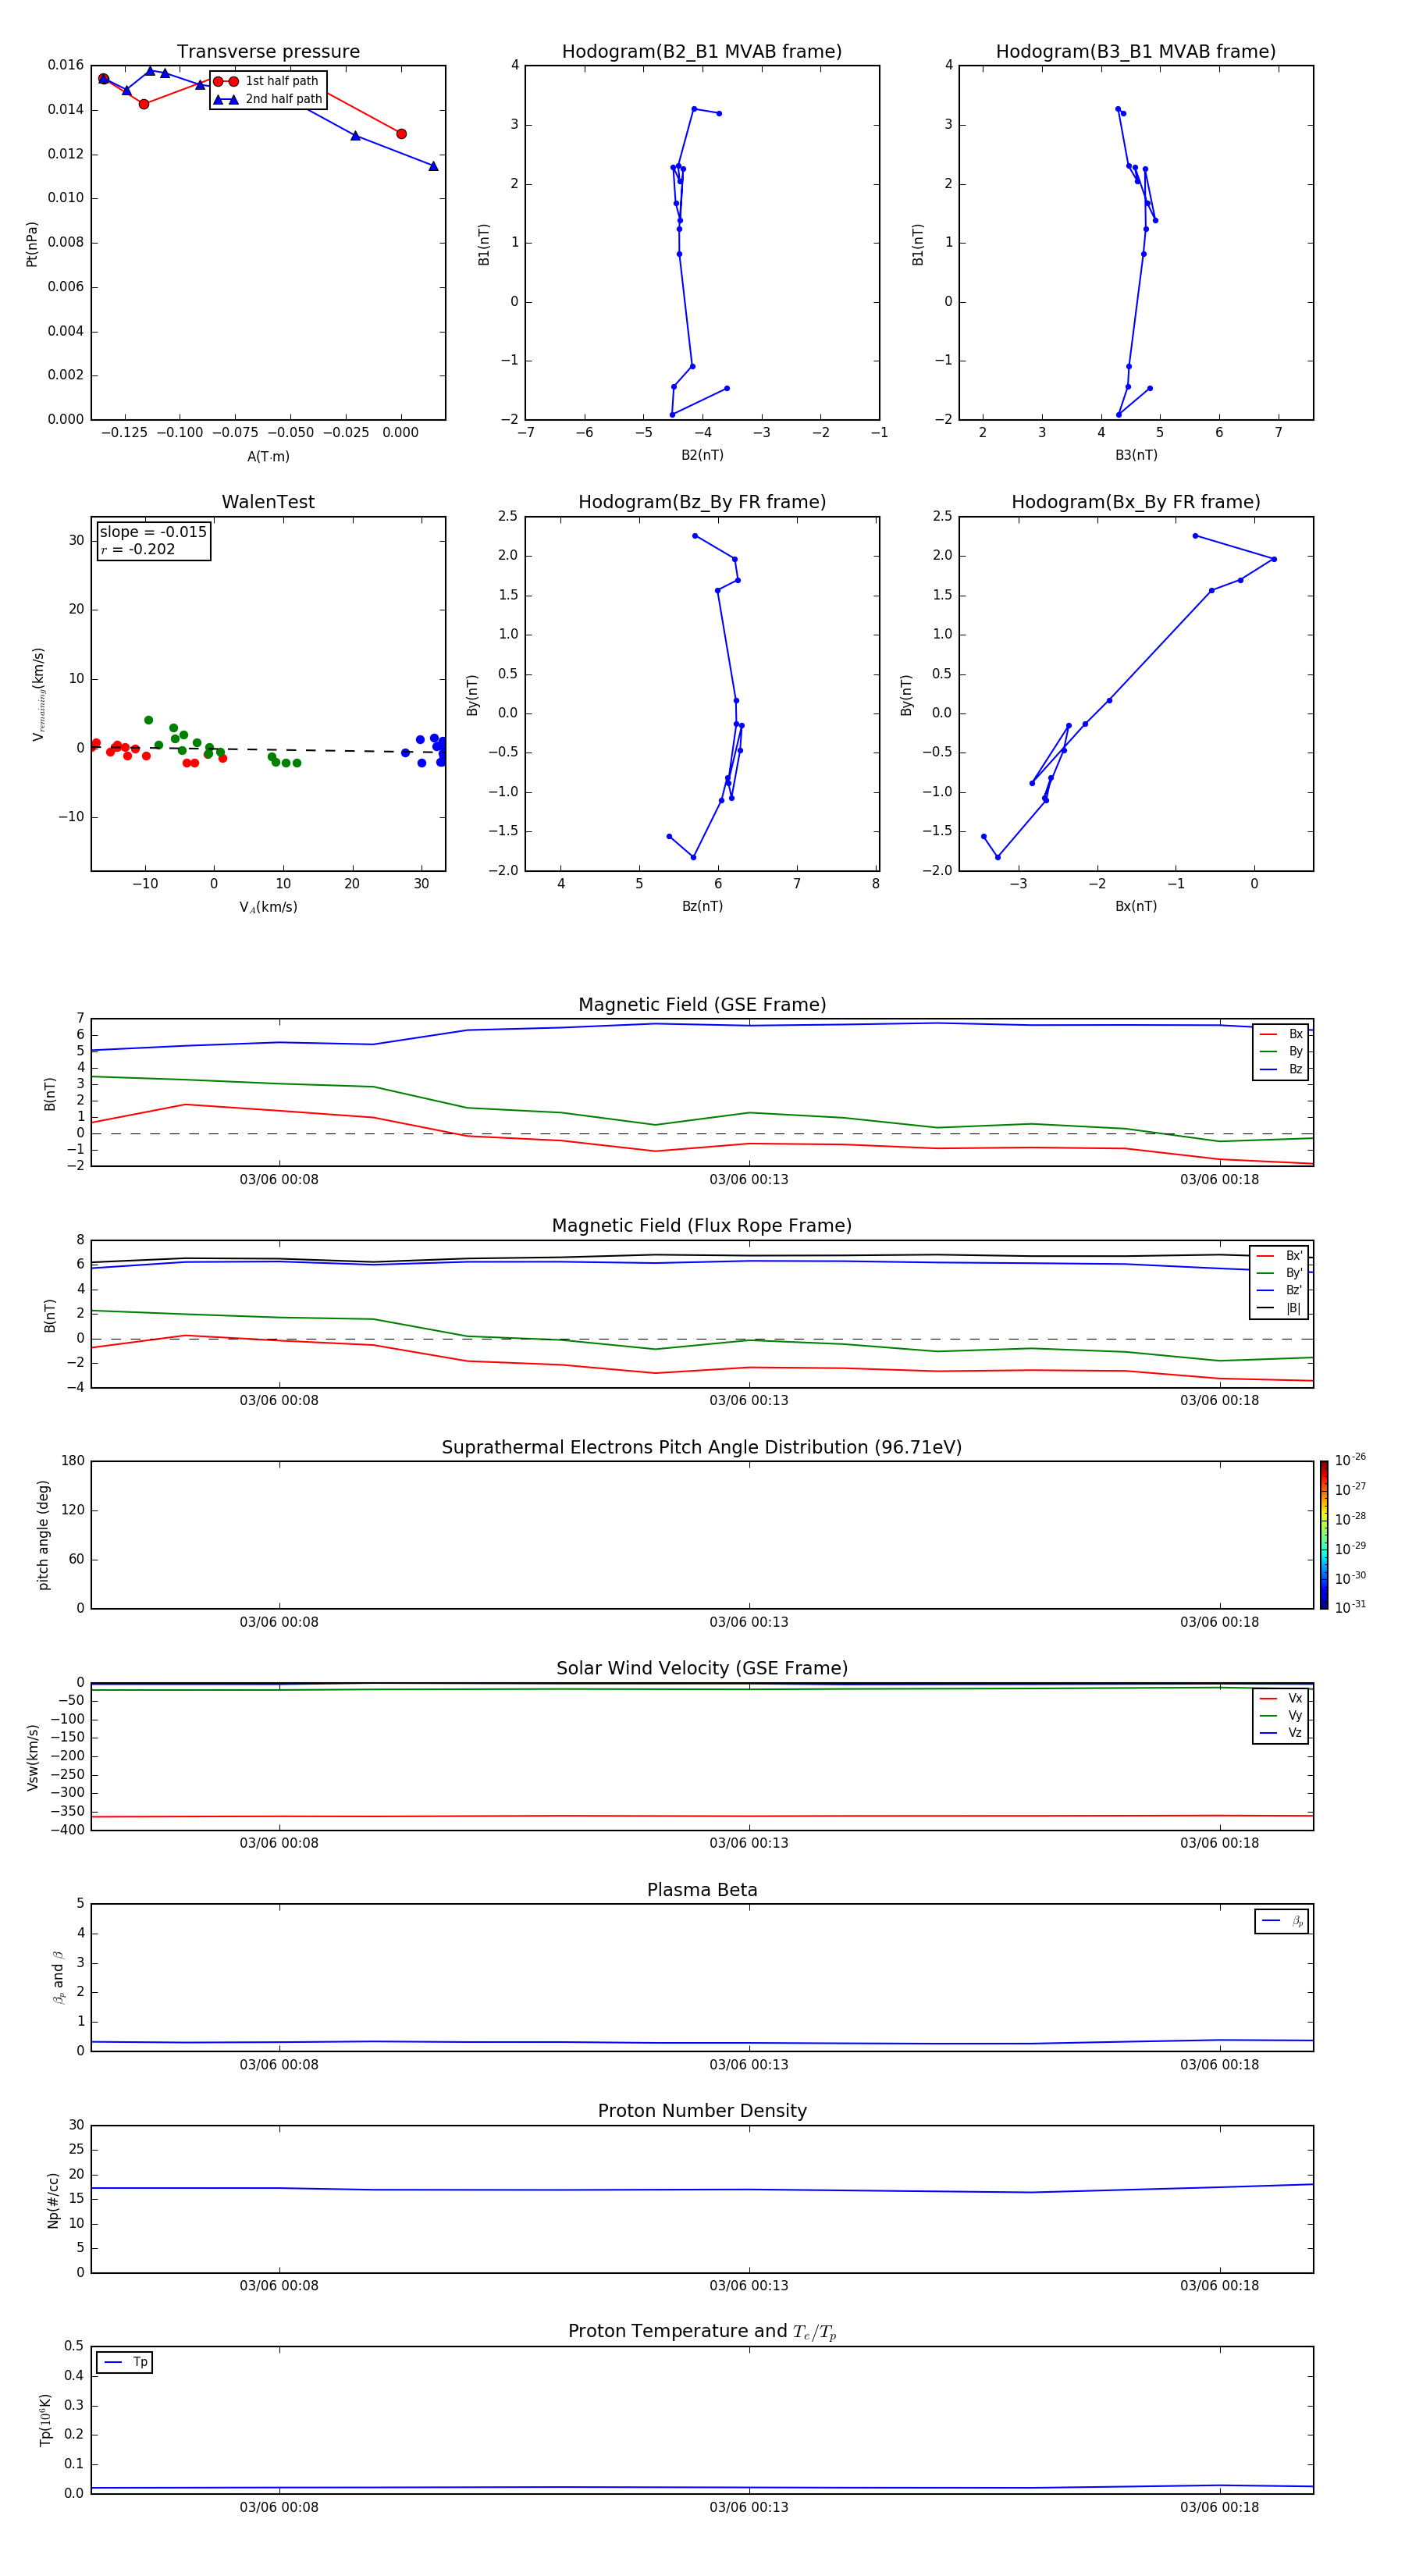This screenshot has height=2576, width=1405.
Task: Click 'Bz' legend entry in GSE plot
Action: (x=1281, y=1070)
